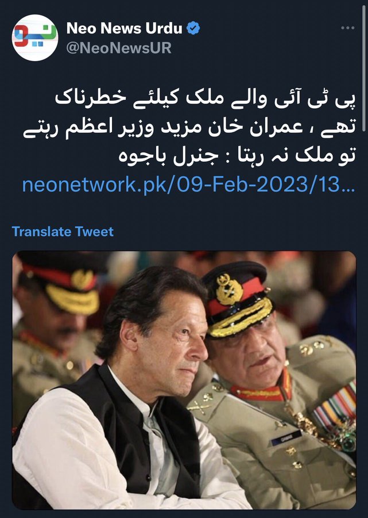Viewport: 368px width, 518px height.
Task: Click the blue verified checkmark badge
Action: (x=193, y=28)
